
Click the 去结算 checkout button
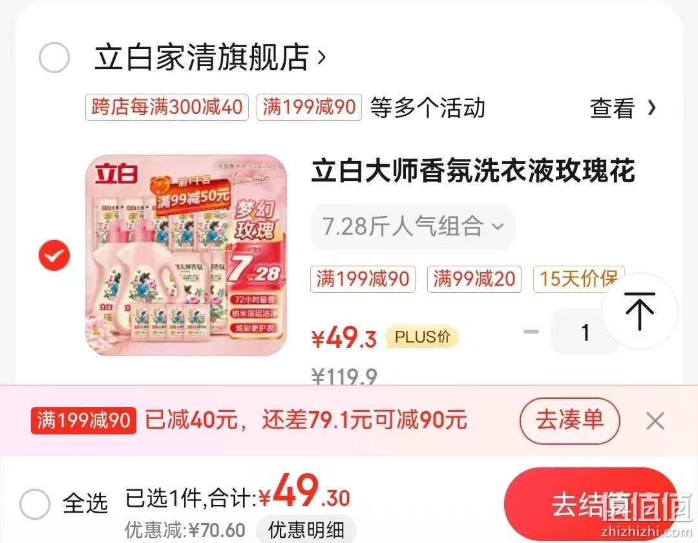click(591, 504)
